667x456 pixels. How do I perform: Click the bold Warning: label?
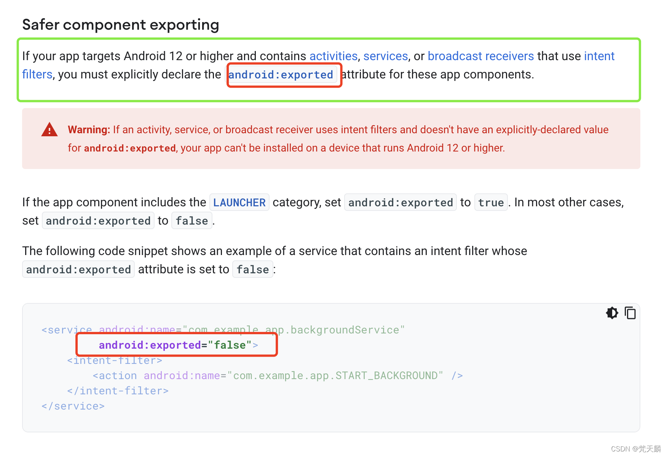click(89, 130)
